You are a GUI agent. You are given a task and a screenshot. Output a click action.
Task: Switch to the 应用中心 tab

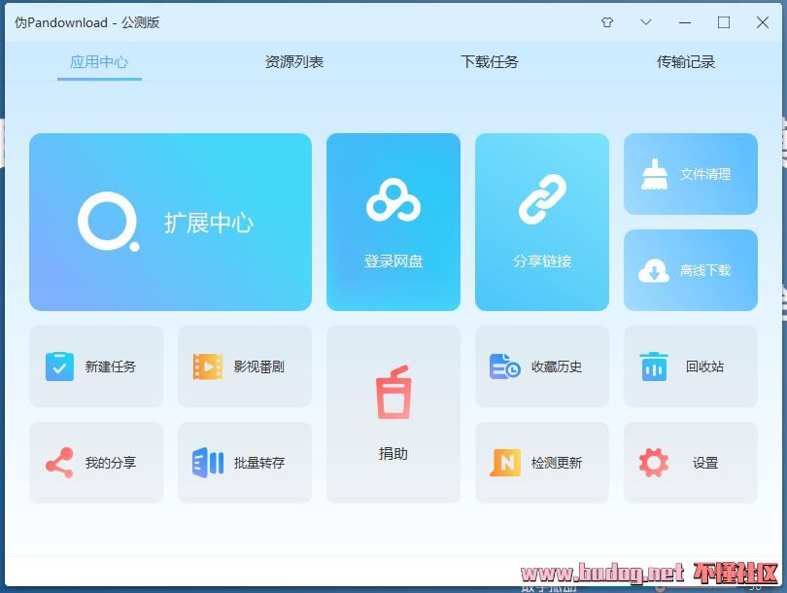99,62
